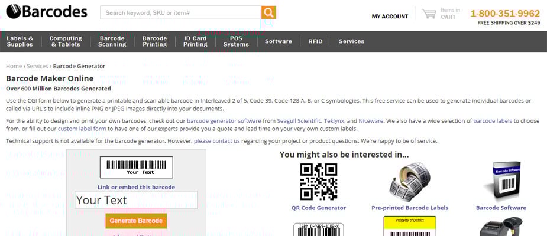This screenshot has width=547, height=236.
Task: Open the Seagull Scientific link
Action: click(x=299, y=121)
